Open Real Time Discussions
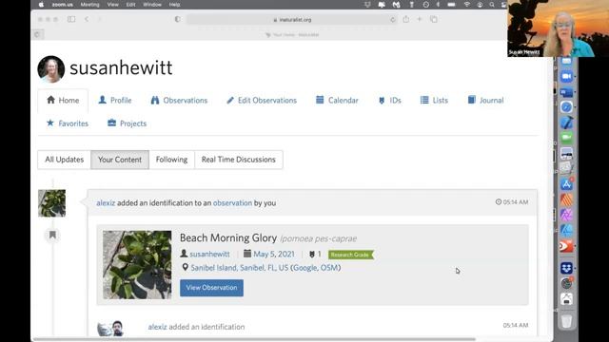Image resolution: width=609 pixels, height=342 pixels. [x=239, y=160]
